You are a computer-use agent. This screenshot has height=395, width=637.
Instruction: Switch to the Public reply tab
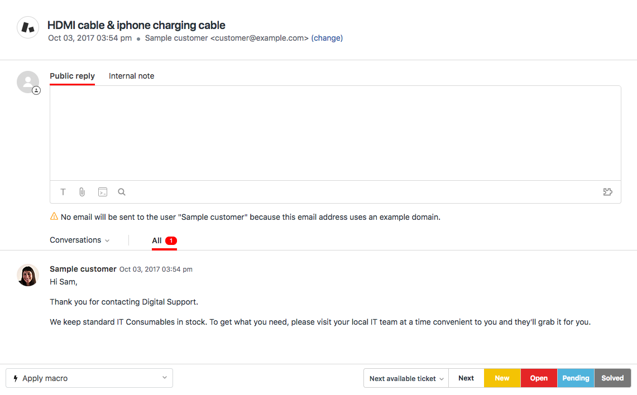(72, 76)
